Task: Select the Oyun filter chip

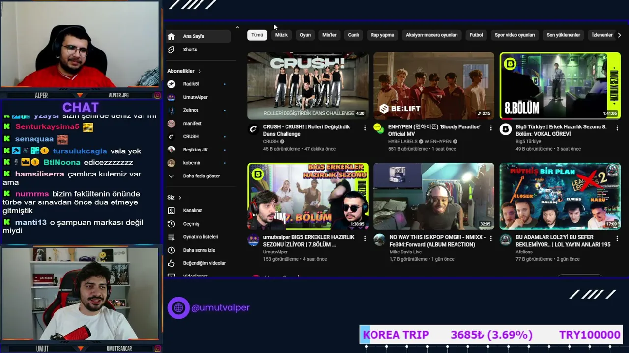Action: point(305,35)
